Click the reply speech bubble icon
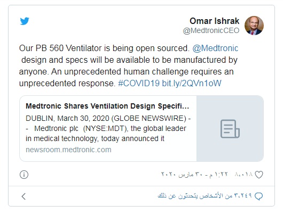Viewport: 283px width, 214px height. tap(258, 196)
